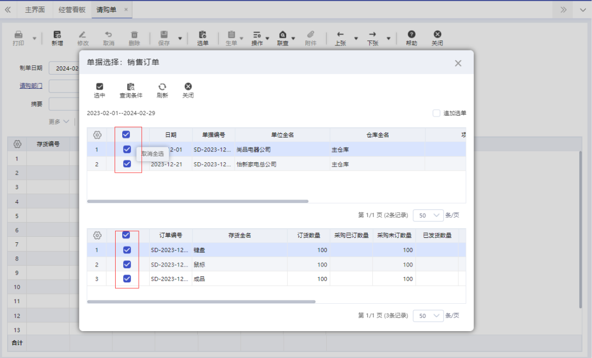Confirm selection with the 选中 icon
Image resolution: width=592 pixels, height=358 pixels.
pos(100,89)
